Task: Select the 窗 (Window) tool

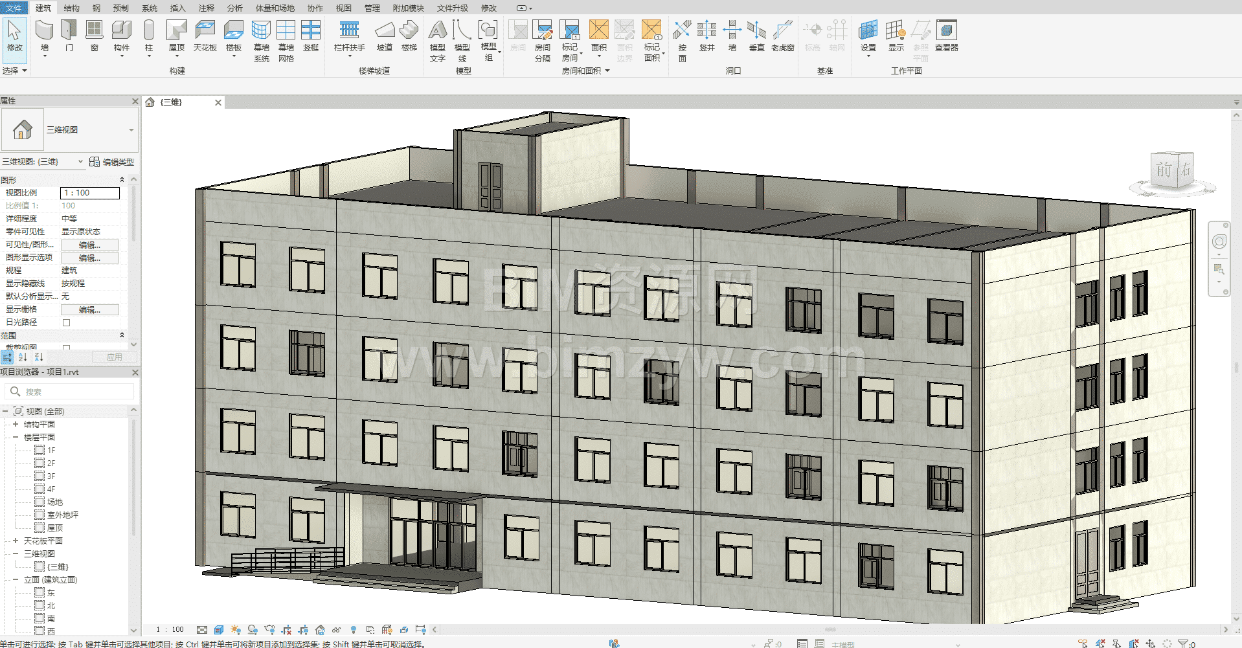Action: (95, 36)
